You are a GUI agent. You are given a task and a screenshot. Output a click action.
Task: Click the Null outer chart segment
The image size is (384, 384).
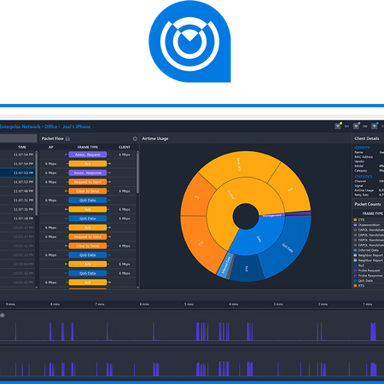(x=247, y=269)
